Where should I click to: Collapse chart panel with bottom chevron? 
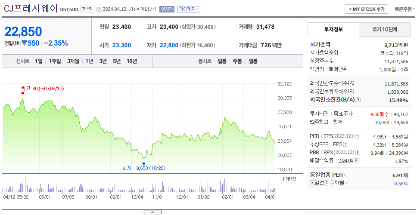click(x=152, y=212)
